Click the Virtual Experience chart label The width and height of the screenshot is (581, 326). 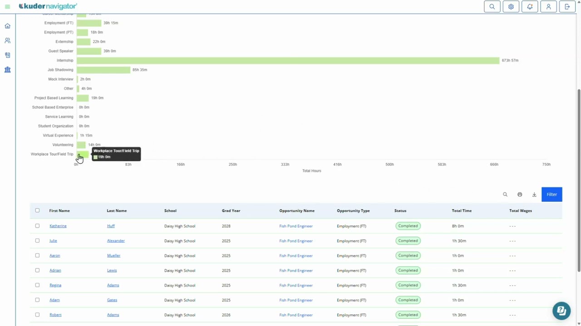pos(58,135)
